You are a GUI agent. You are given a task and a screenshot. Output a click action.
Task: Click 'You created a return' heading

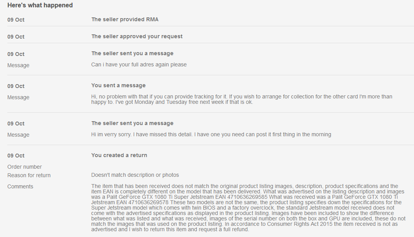click(x=119, y=155)
